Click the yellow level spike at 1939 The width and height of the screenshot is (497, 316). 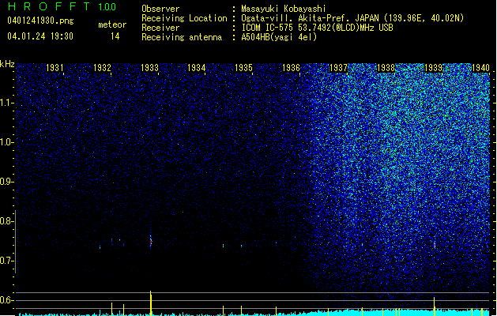(435, 307)
